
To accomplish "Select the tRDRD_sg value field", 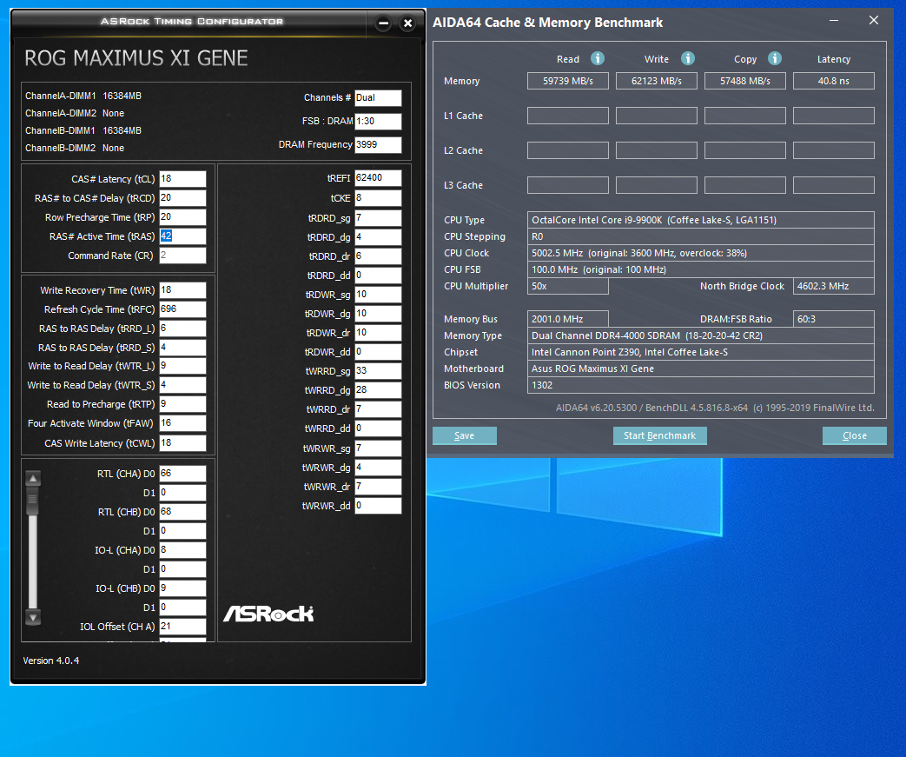I will 378,217.
